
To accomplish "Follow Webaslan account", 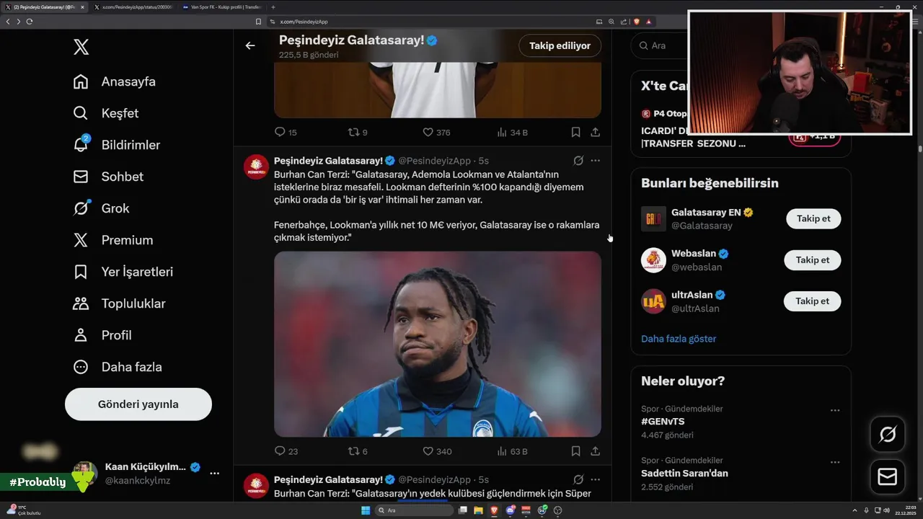I will coord(813,259).
